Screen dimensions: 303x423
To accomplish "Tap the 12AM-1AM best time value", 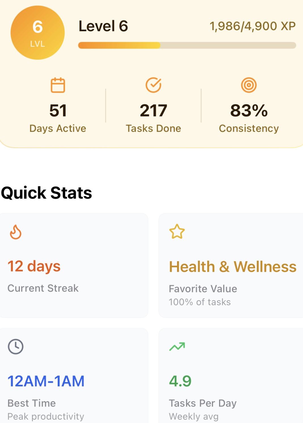I will pyautogui.click(x=46, y=381).
